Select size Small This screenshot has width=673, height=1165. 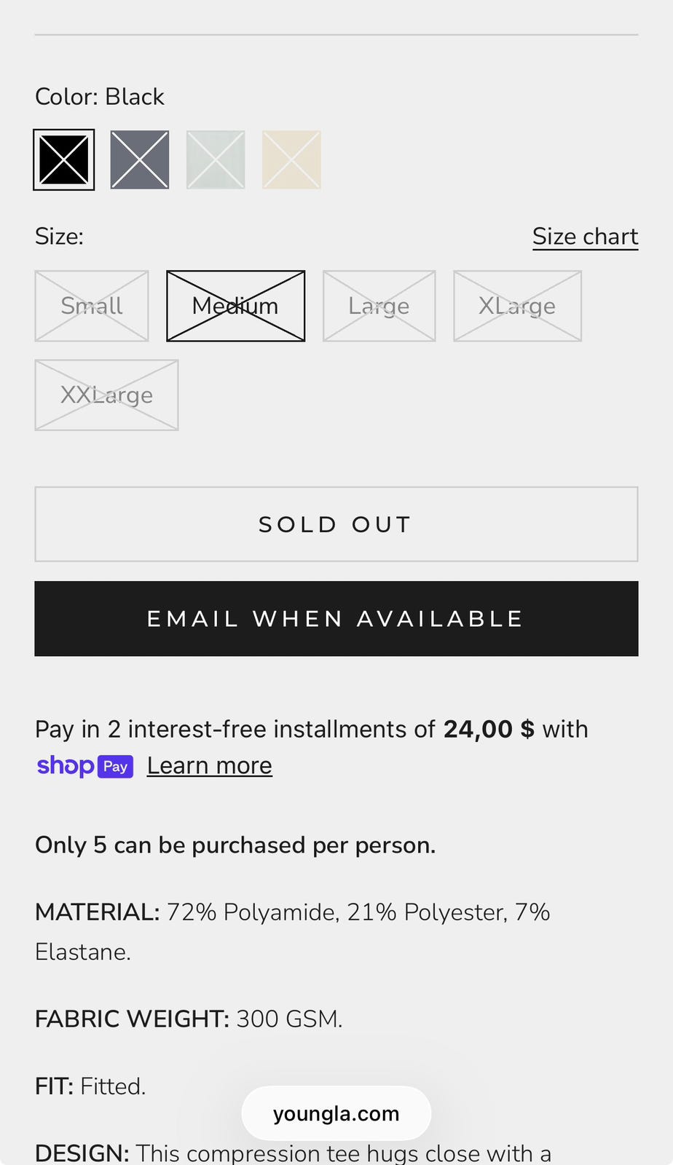coord(92,306)
